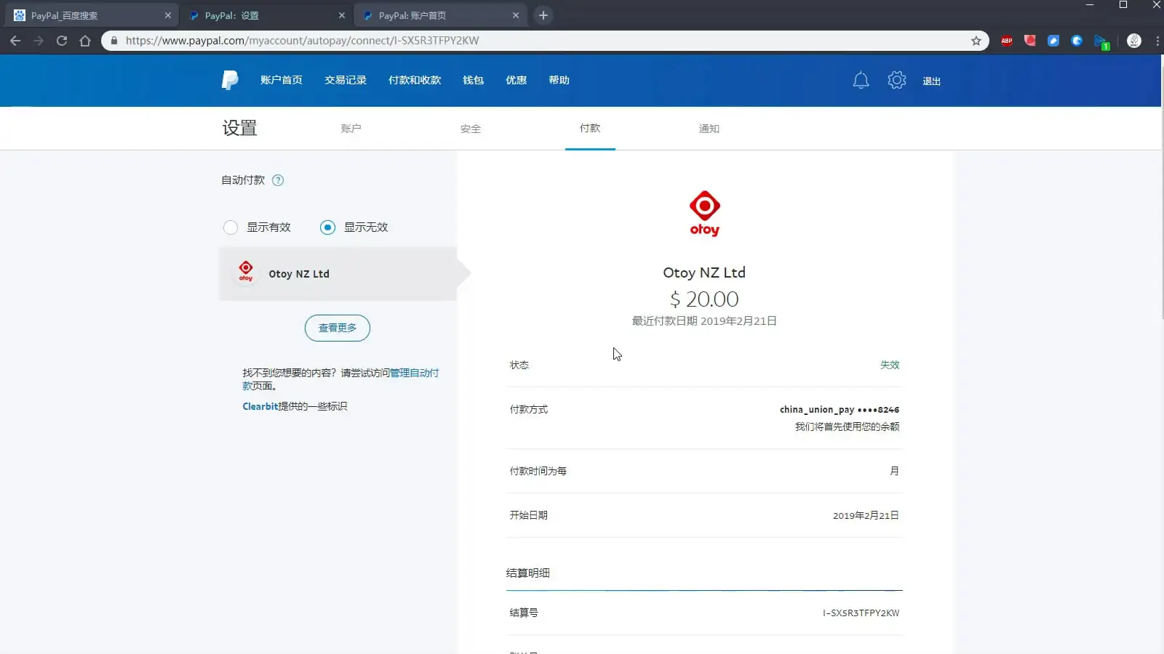Viewport: 1164px width, 654px height.
Task: Switch to the 通知 settings tab
Action: 709,129
